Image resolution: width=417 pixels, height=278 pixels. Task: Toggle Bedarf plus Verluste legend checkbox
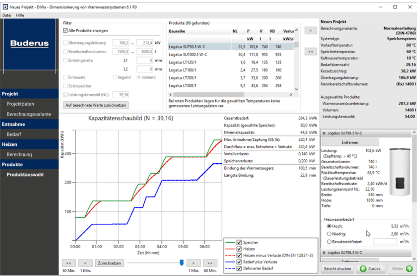point(239,262)
